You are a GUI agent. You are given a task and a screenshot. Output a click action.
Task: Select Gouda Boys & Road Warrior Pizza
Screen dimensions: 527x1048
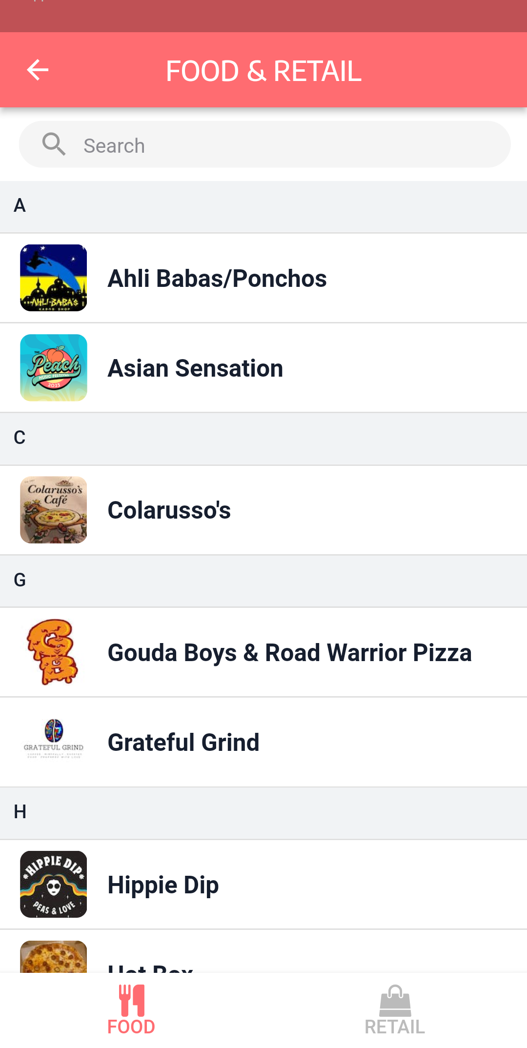pyautogui.click(x=289, y=653)
